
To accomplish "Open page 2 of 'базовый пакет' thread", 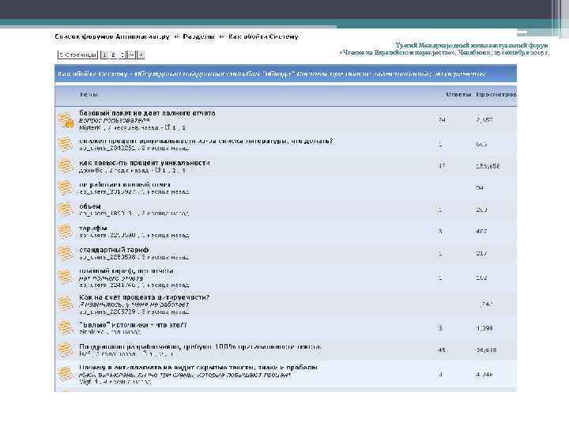I will [183, 128].
